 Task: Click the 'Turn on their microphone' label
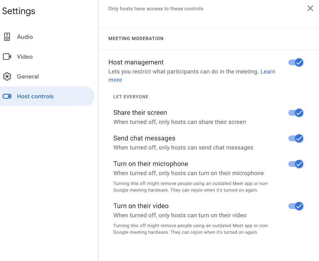(151, 164)
